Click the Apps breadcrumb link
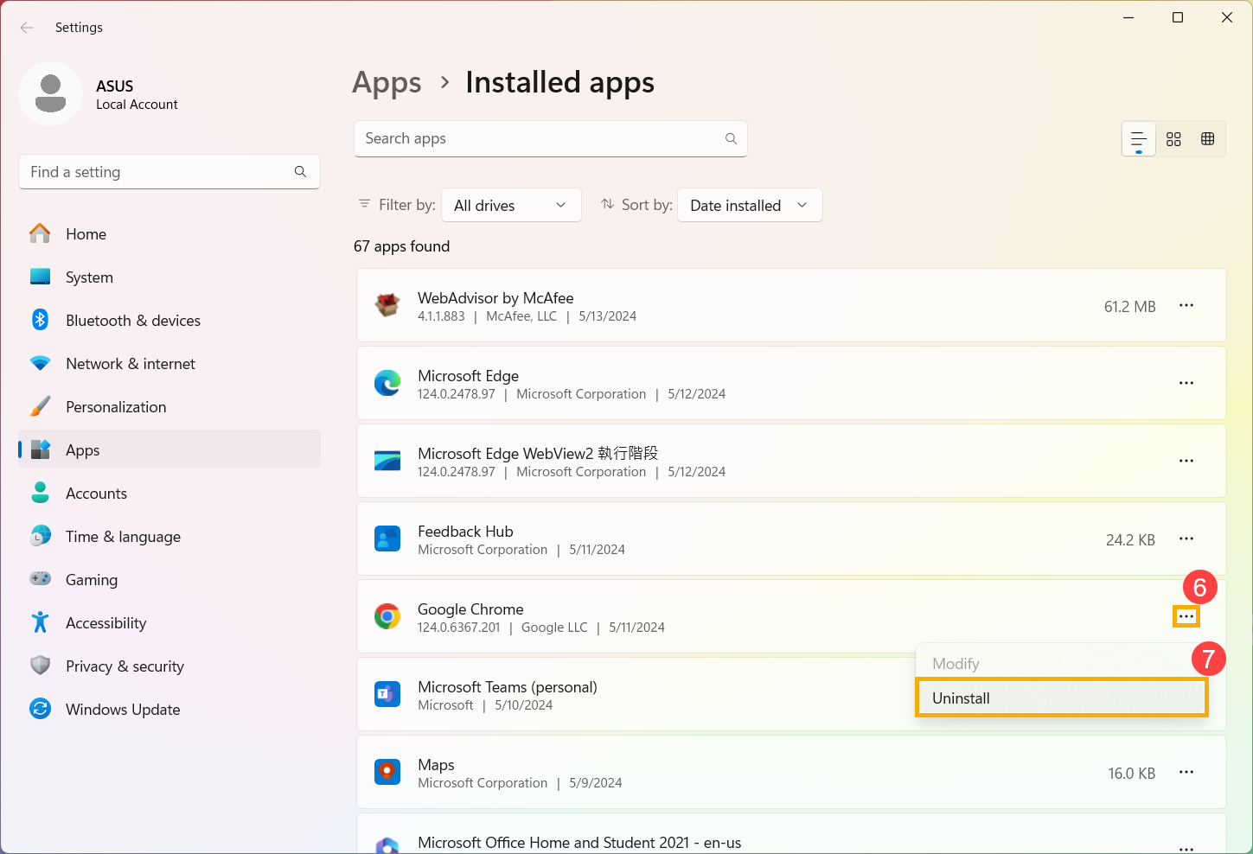Screen dimensions: 1253x854 click(x=387, y=82)
